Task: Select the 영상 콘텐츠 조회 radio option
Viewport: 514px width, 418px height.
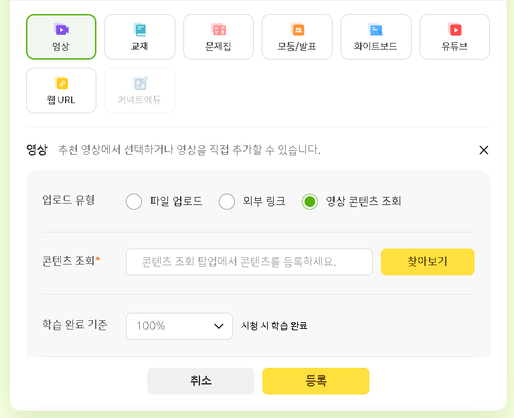Action: pos(309,201)
